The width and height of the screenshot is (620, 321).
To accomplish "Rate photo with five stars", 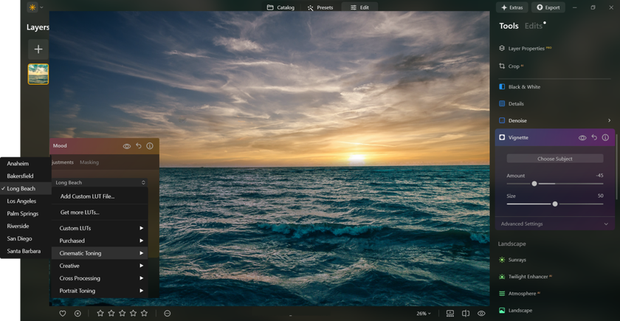I will 145,313.
